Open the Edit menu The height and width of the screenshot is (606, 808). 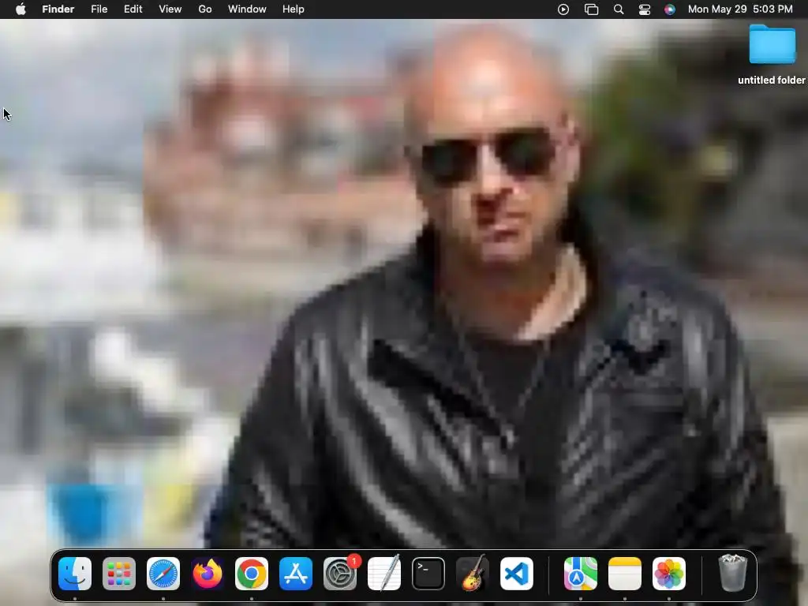[133, 9]
